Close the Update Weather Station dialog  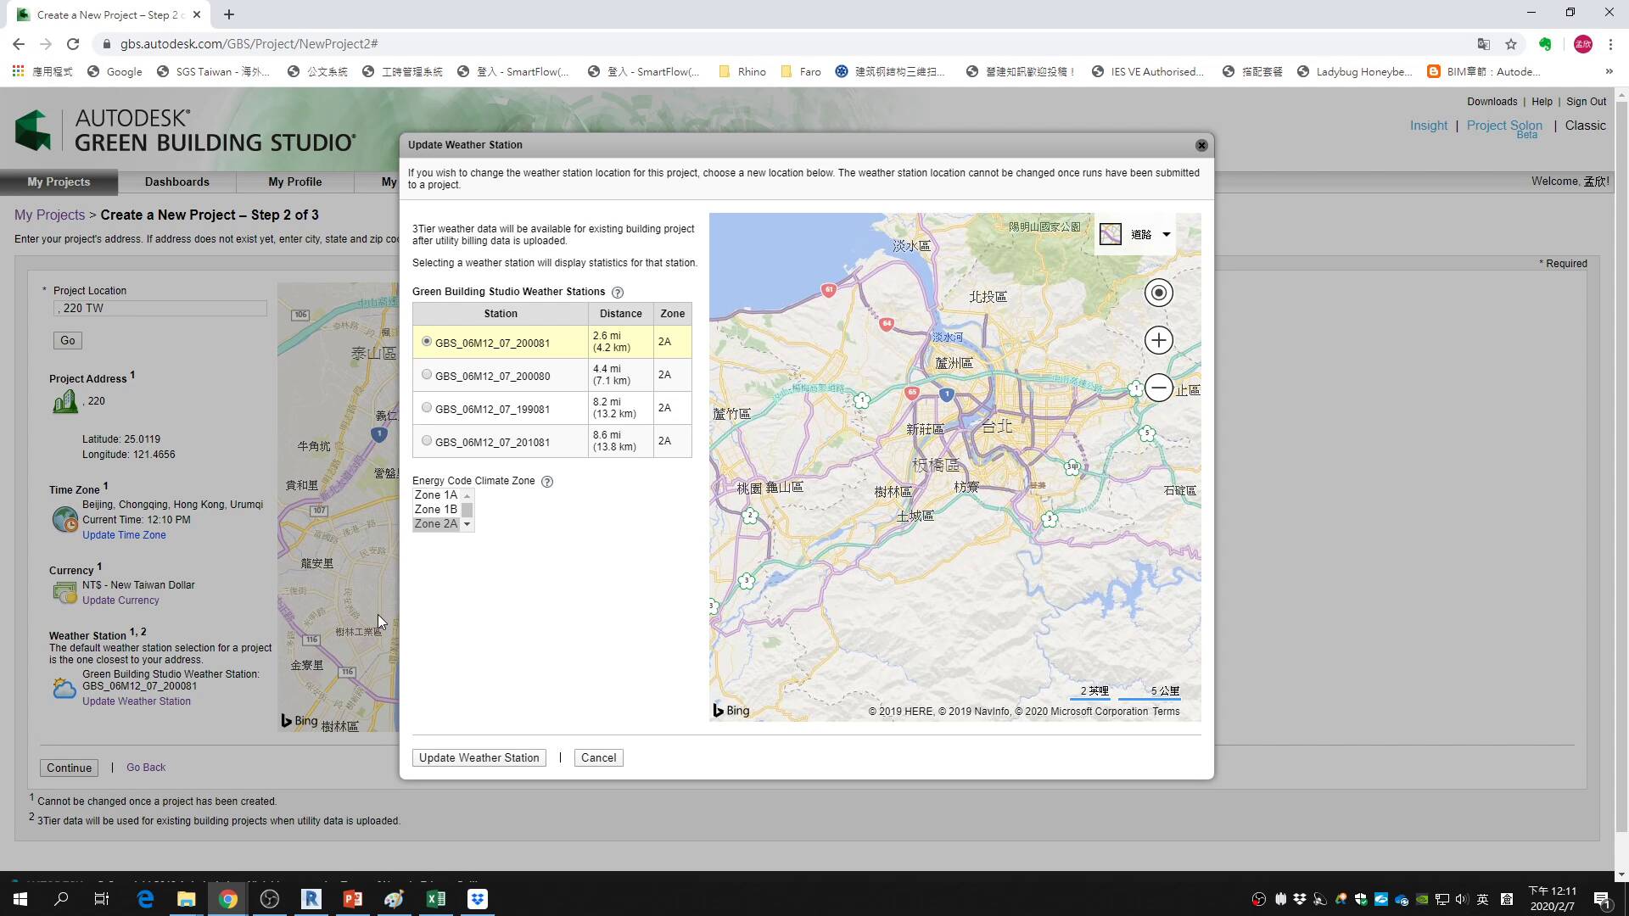pos(1201,145)
